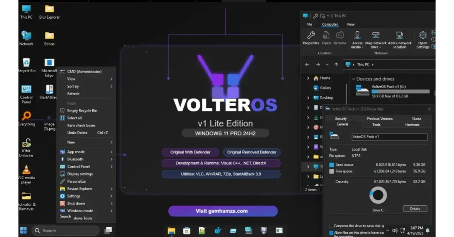
Task: Toggle Compress this drive checkbox
Action: [331, 226]
